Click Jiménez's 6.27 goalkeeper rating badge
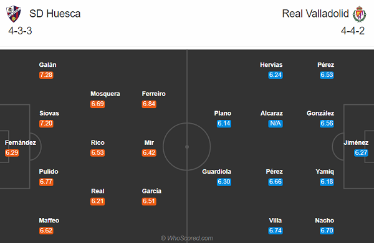Viewport: 374px width, 243px height. (361, 152)
